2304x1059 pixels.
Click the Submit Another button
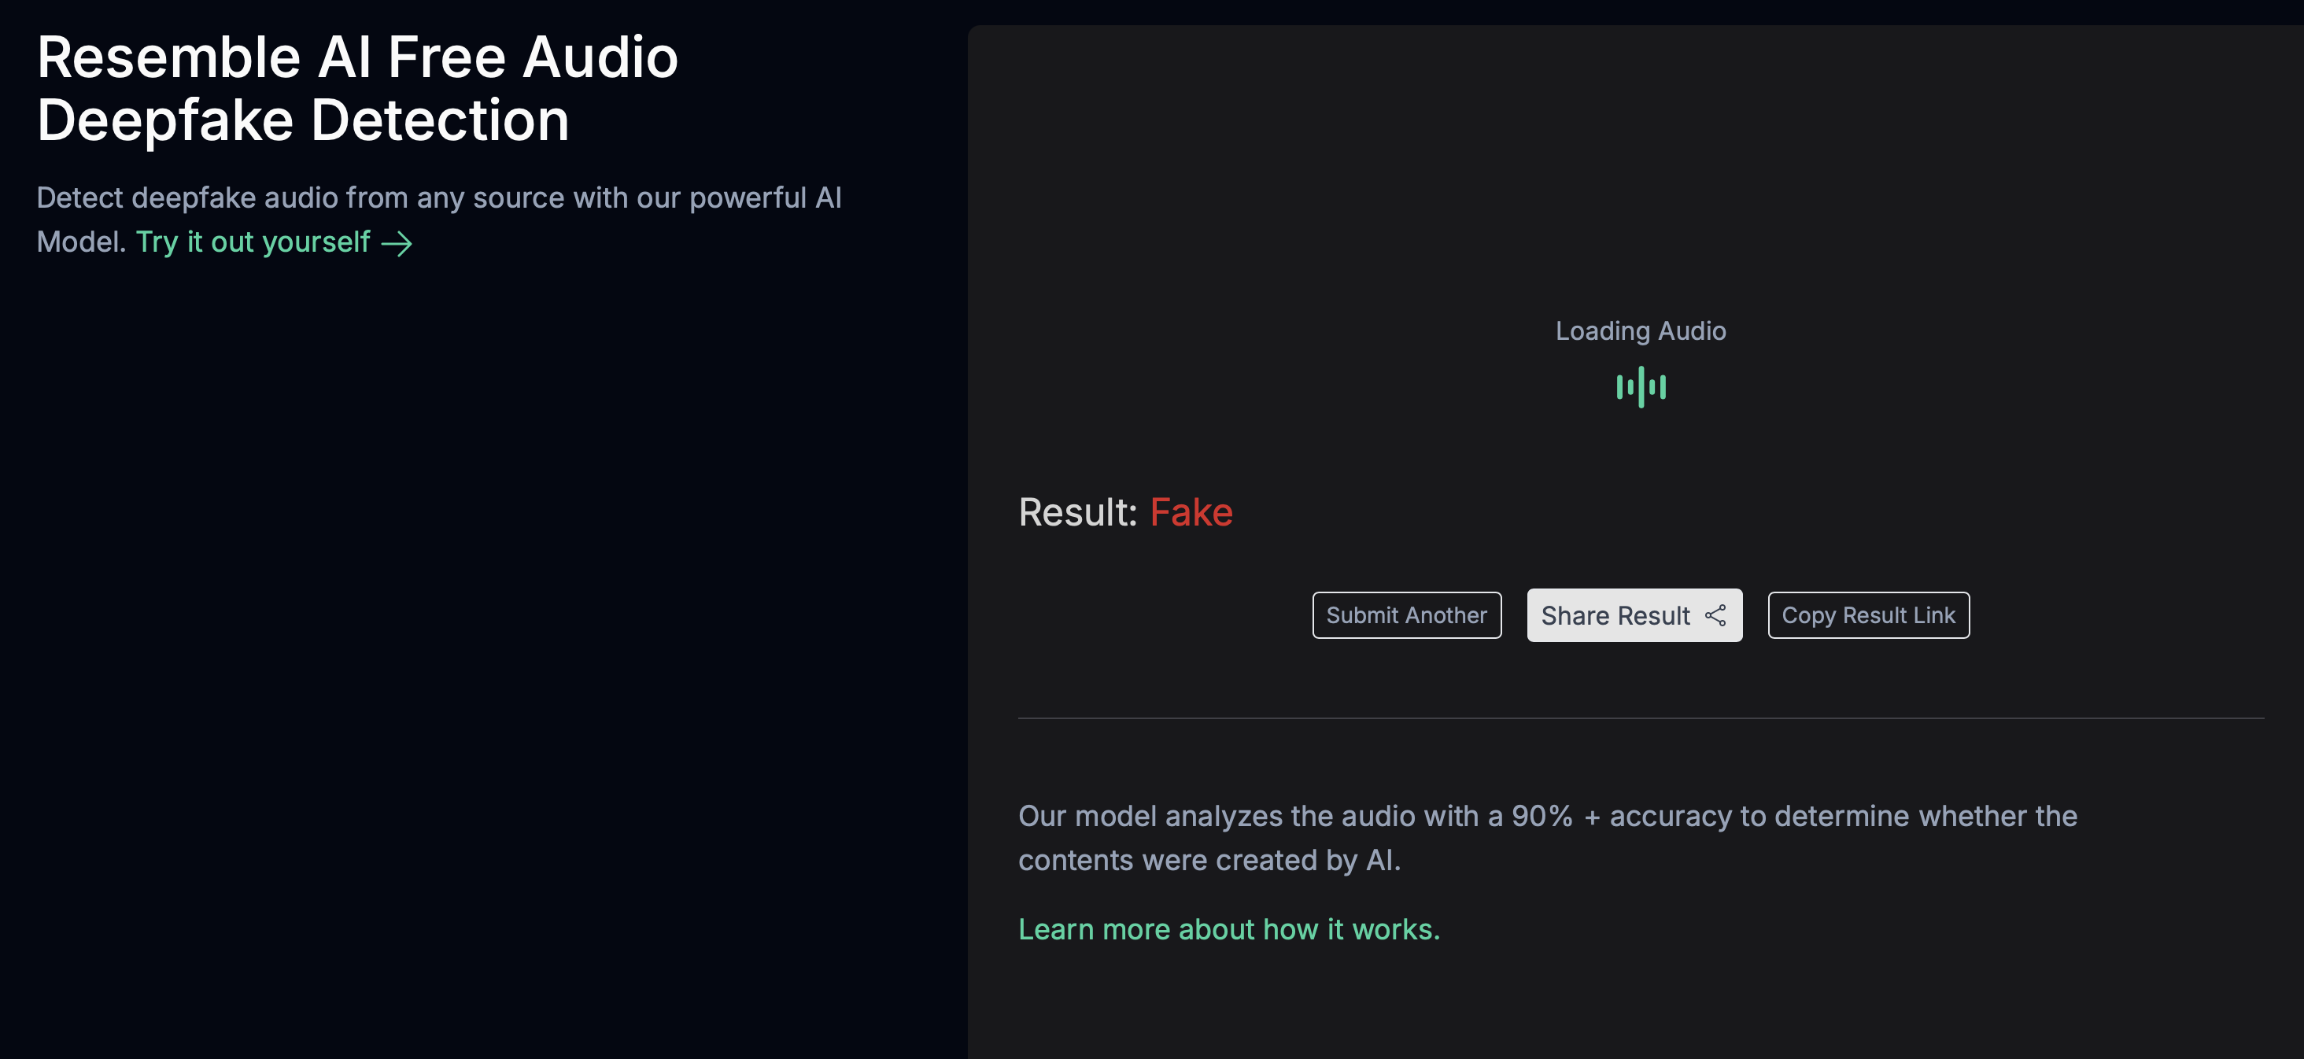[1406, 615]
